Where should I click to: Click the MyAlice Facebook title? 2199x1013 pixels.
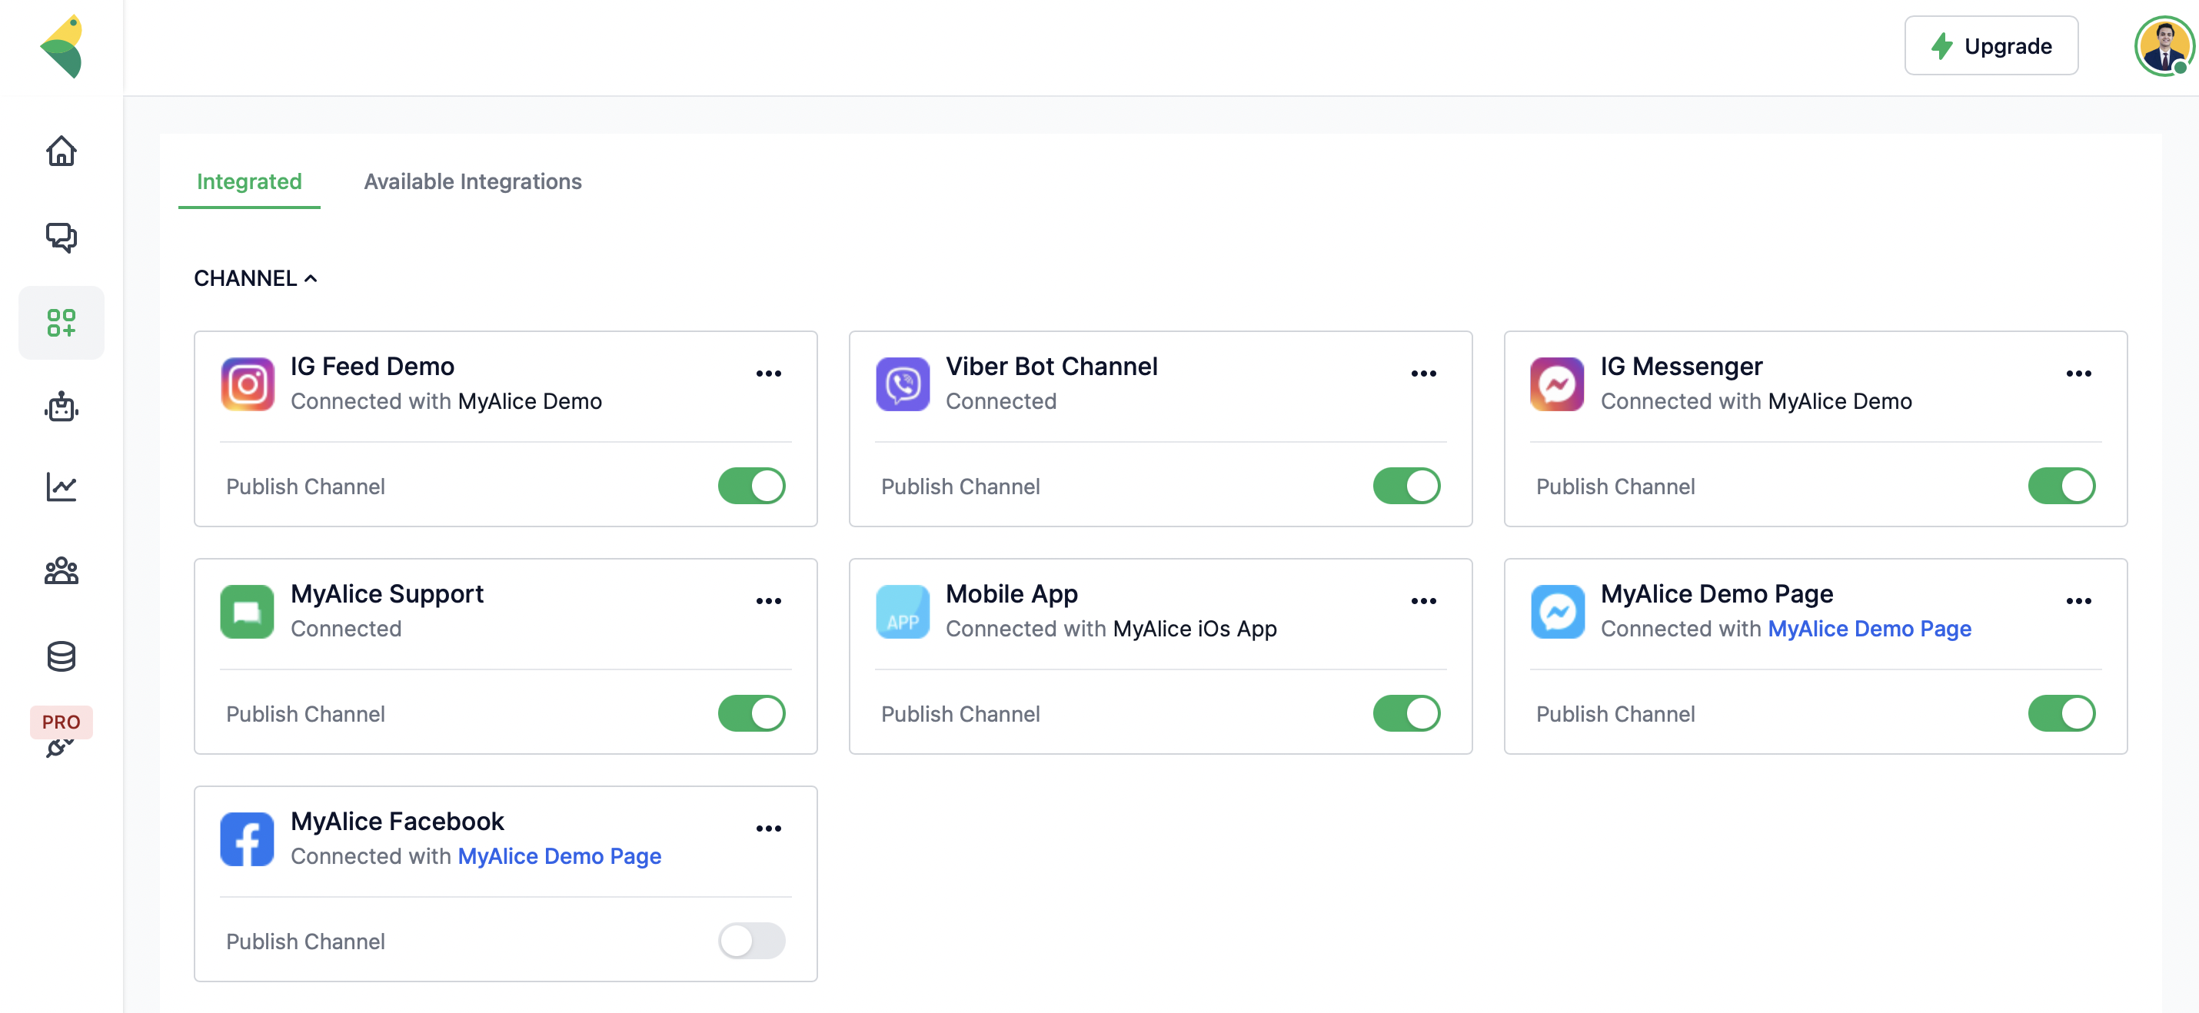(398, 821)
